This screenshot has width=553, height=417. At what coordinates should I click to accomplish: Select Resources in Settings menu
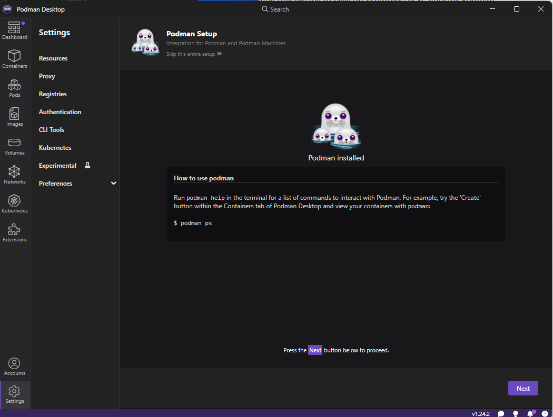(x=53, y=58)
